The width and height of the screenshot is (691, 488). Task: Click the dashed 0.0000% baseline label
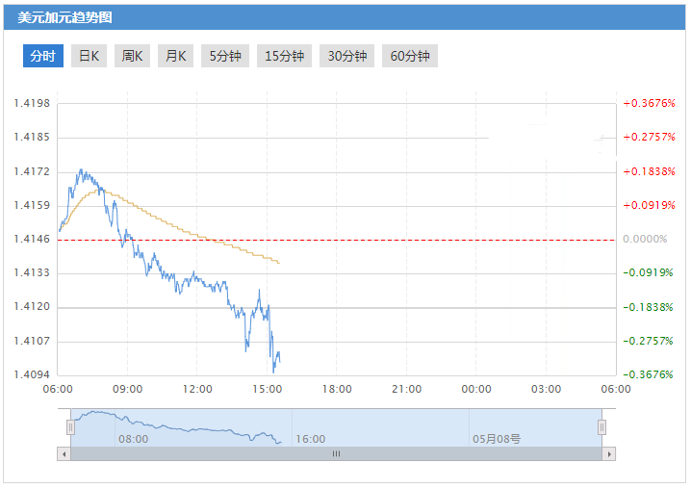coord(645,239)
